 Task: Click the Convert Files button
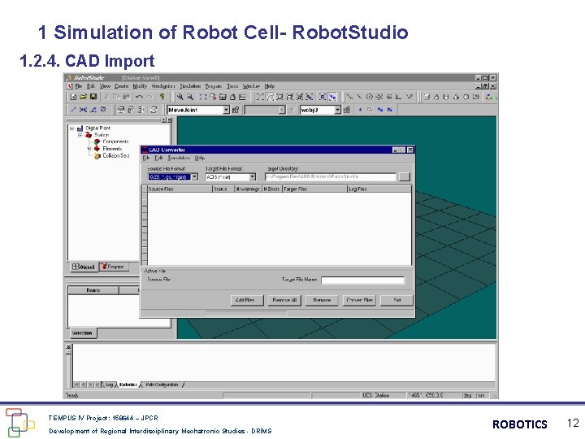pos(359,300)
